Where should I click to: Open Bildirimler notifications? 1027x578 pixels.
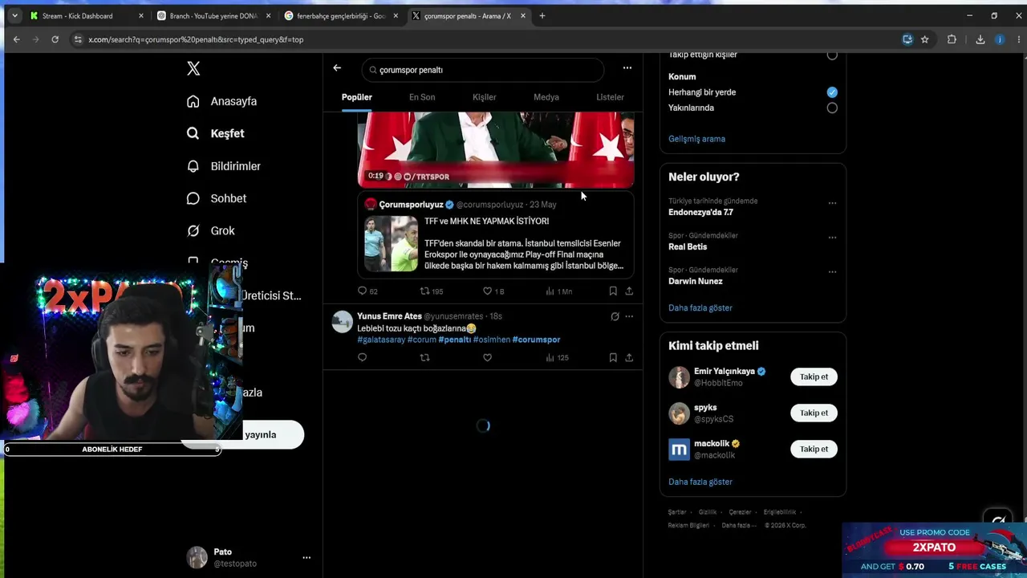[x=223, y=166]
